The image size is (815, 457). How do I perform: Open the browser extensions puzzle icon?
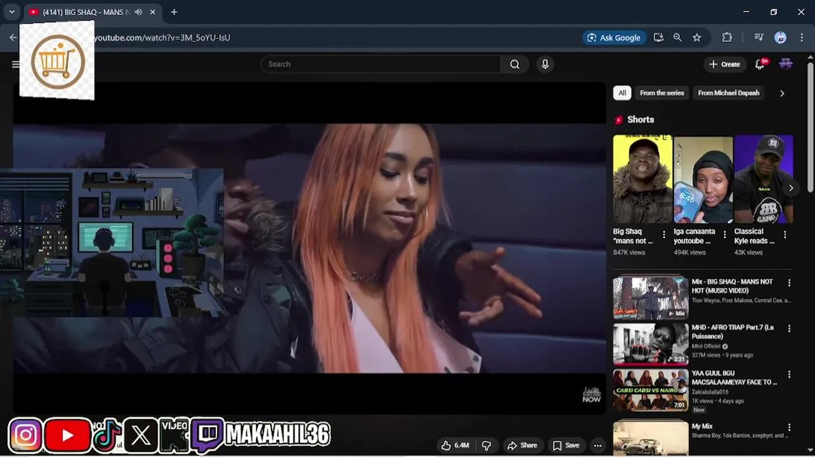tap(727, 37)
